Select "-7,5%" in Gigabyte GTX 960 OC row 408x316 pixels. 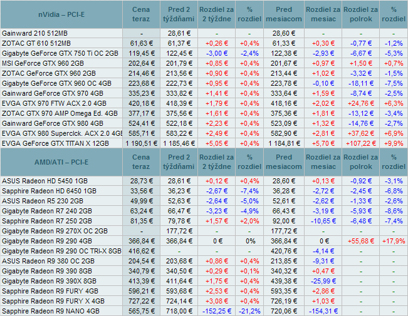point(394,83)
